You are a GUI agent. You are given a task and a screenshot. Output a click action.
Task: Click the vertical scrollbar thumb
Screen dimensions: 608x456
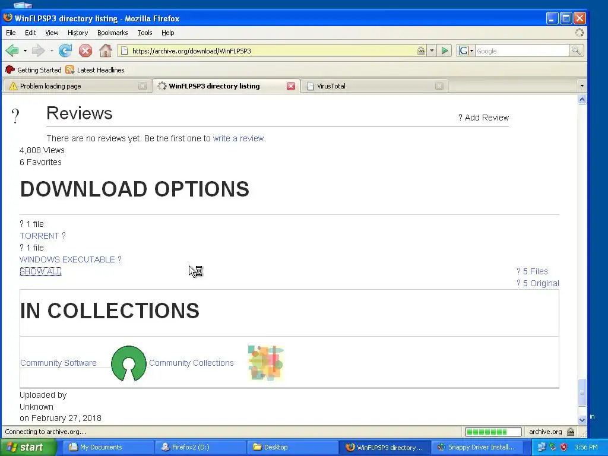582,392
